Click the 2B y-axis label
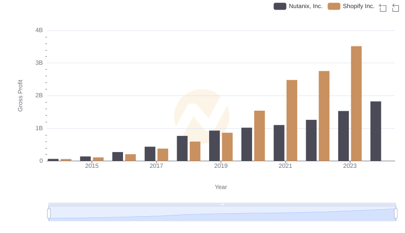405x233 pixels. pyautogui.click(x=39, y=96)
